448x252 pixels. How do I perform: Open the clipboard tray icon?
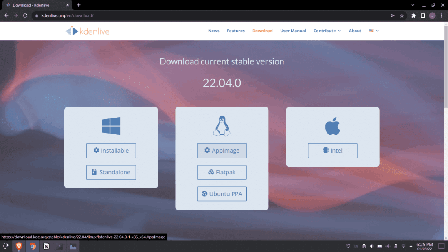coord(364,246)
